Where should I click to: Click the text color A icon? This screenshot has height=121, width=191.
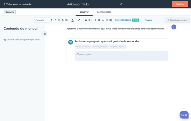point(73,20)
